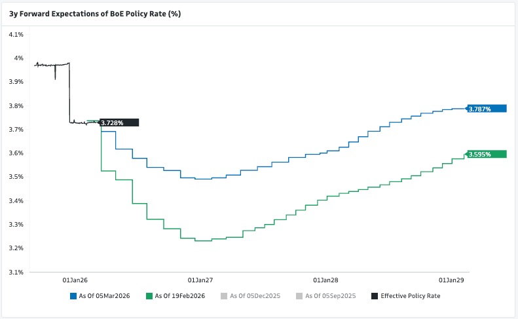The width and height of the screenshot is (518, 319).
Task: Click the 3.787% blue end-value label
Action: (x=487, y=109)
